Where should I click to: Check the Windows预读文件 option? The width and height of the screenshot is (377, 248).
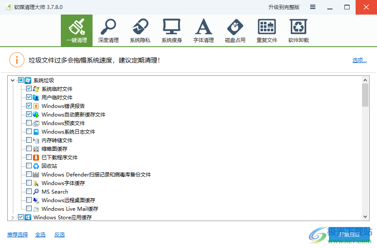pos(29,123)
